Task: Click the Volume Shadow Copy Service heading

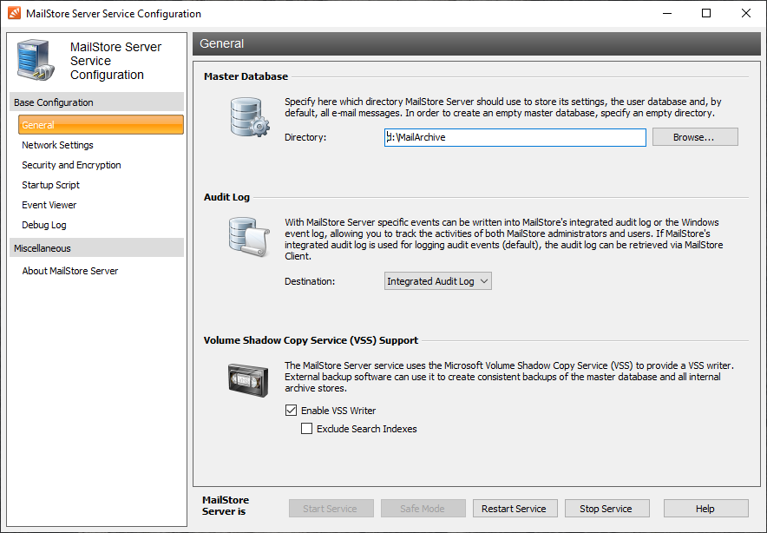Action: (311, 340)
